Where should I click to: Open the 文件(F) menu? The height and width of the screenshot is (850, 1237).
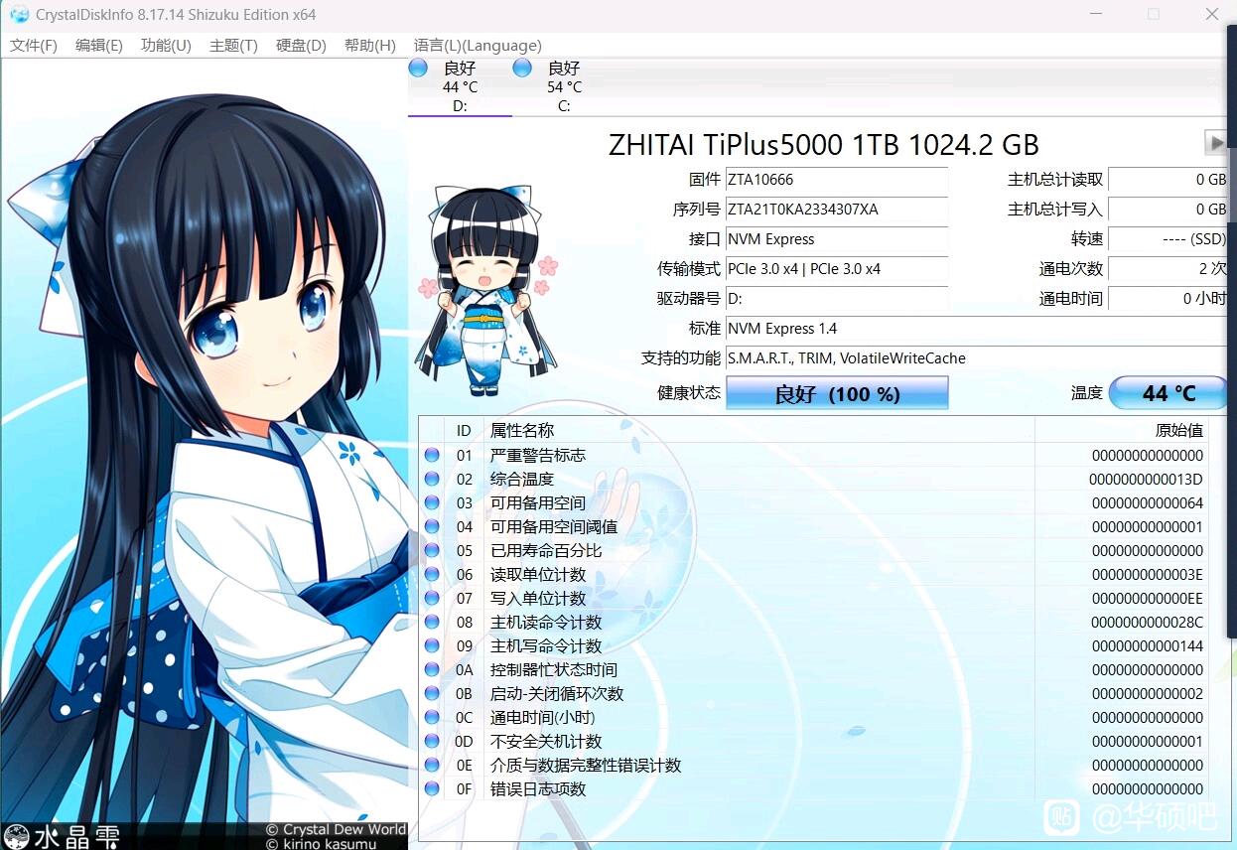pyautogui.click(x=34, y=46)
